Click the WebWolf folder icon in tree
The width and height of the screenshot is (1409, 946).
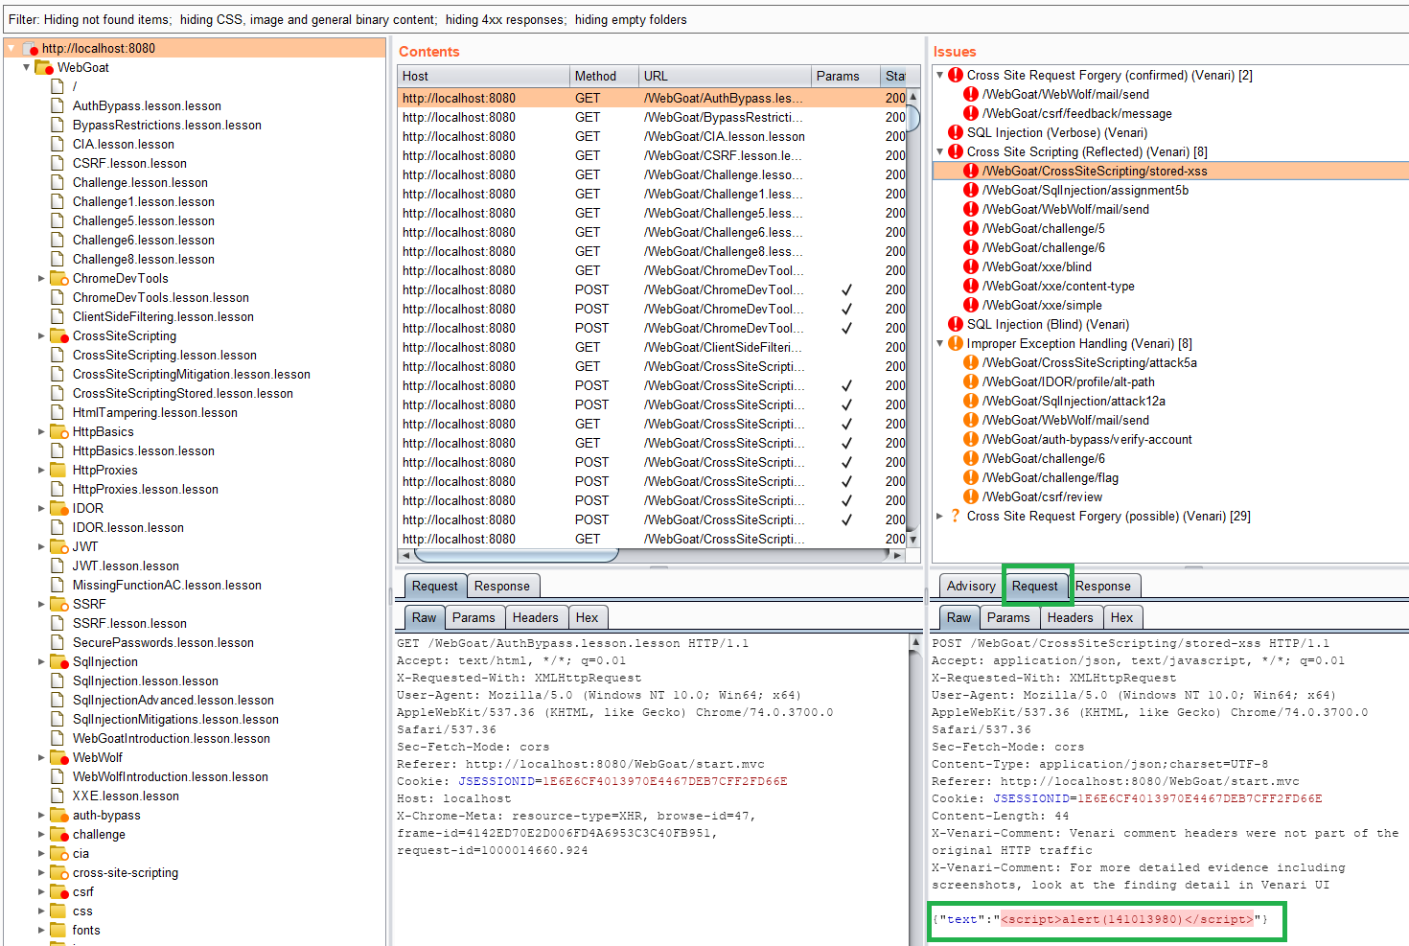coord(58,757)
